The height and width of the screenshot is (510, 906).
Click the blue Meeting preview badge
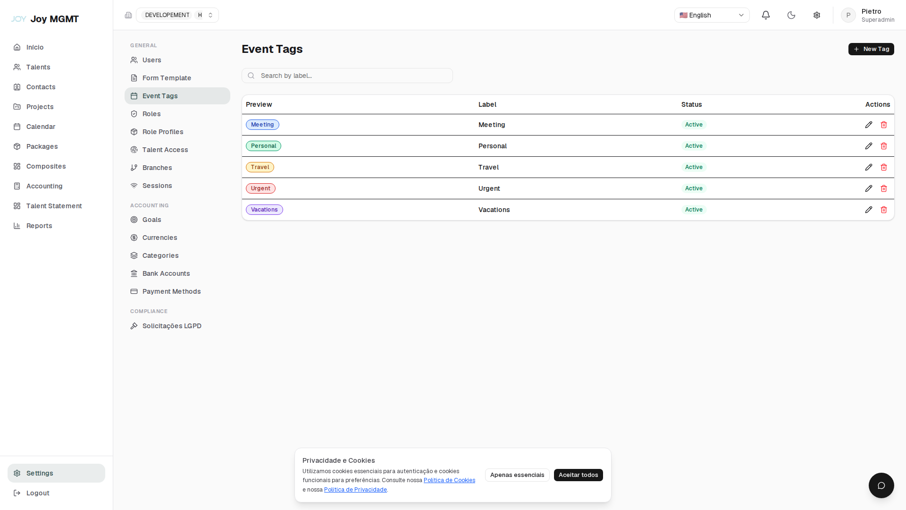(x=262, y=125)
